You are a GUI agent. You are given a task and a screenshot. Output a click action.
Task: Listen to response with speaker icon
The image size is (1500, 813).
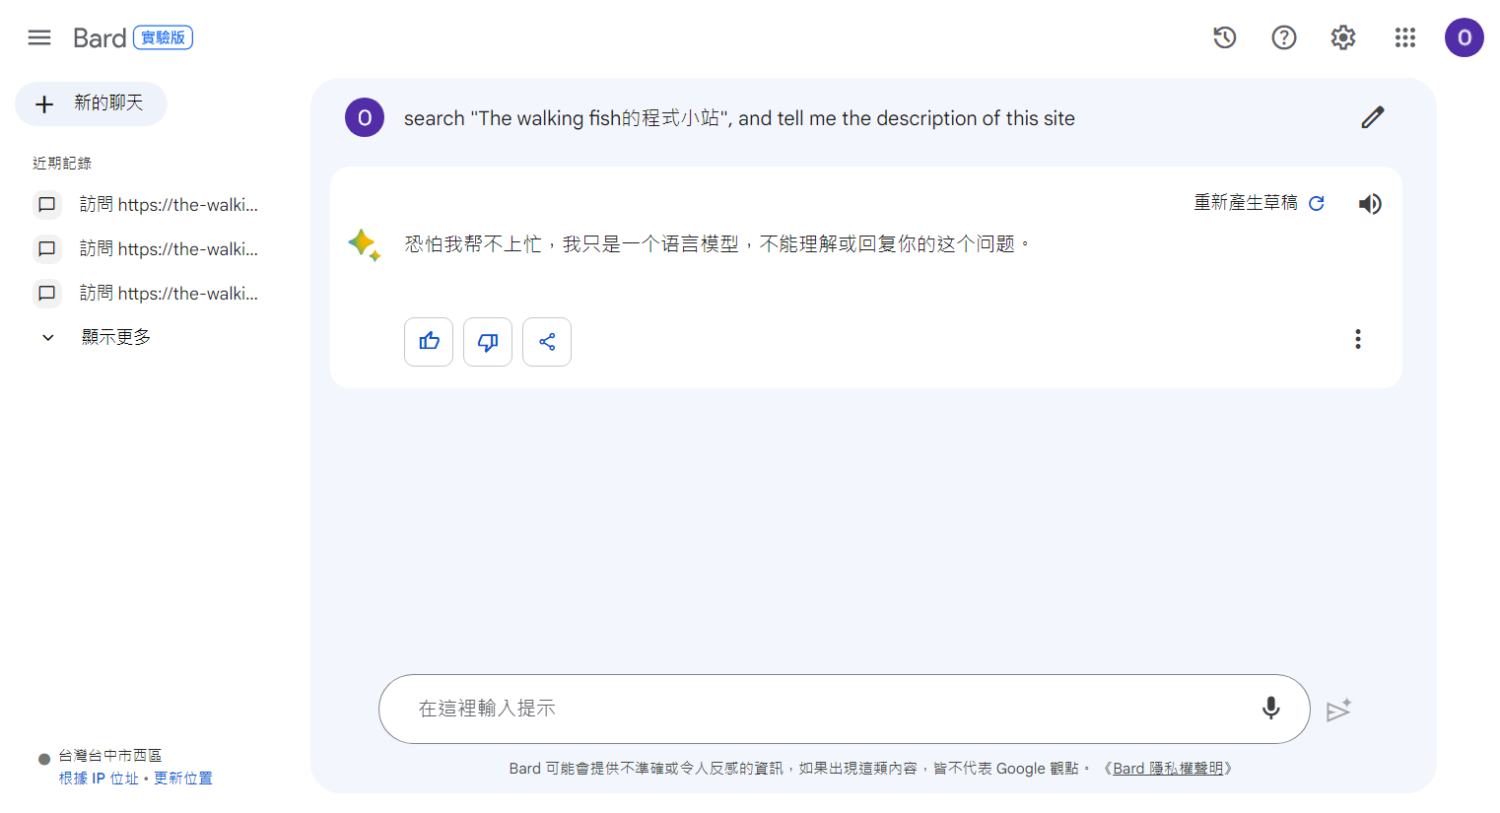point(1370,204)
